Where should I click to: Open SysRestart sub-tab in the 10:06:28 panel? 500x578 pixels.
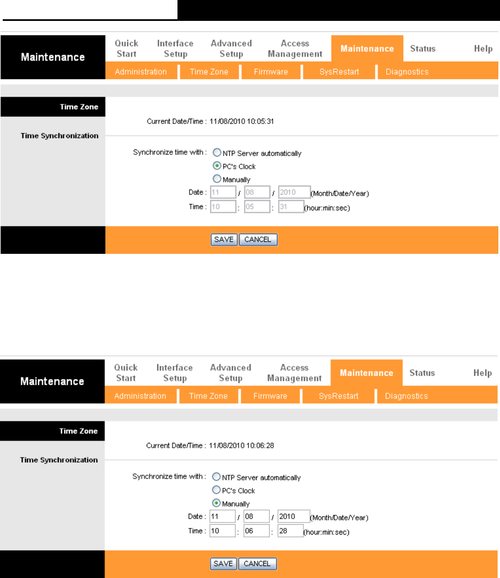[x=338, y=396]
